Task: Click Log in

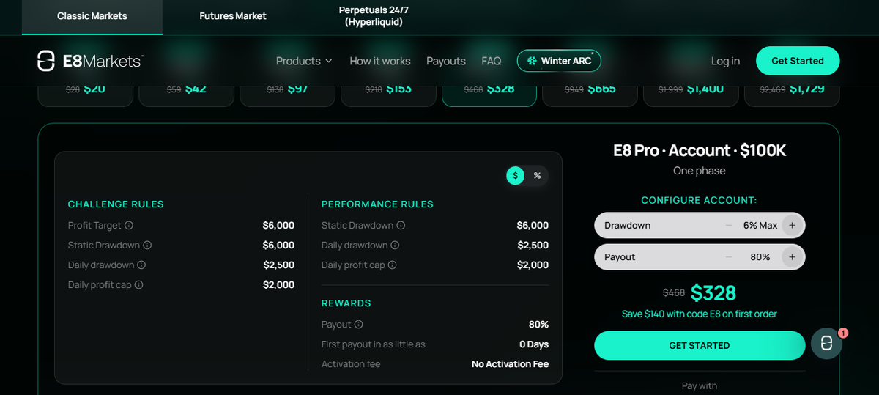Action: (x=725, y=61)
